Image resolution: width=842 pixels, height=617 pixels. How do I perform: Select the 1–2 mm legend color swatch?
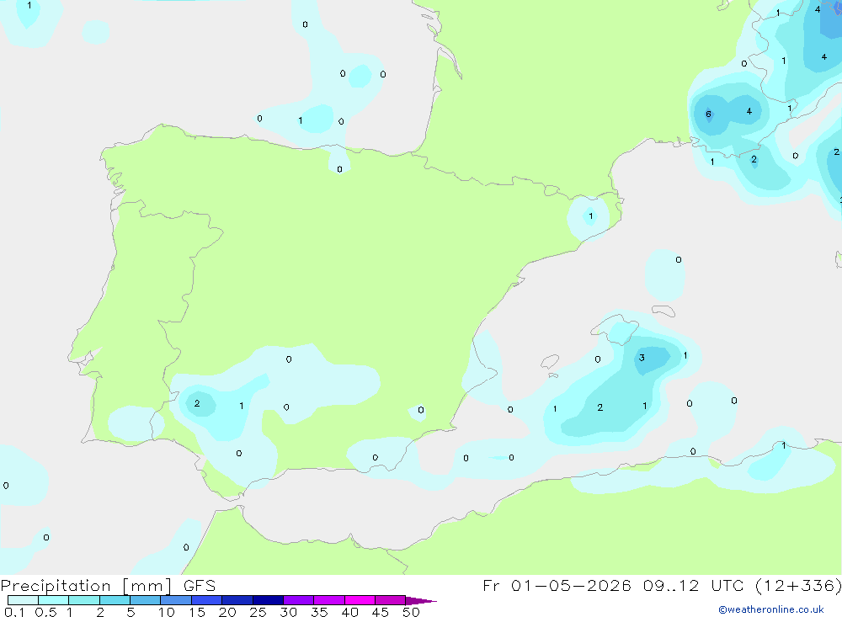coord(83,600)
